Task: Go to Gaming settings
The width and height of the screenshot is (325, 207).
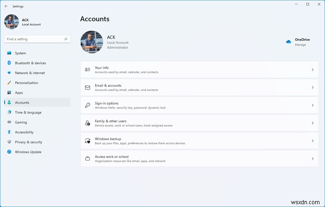Action: point(37,122)
